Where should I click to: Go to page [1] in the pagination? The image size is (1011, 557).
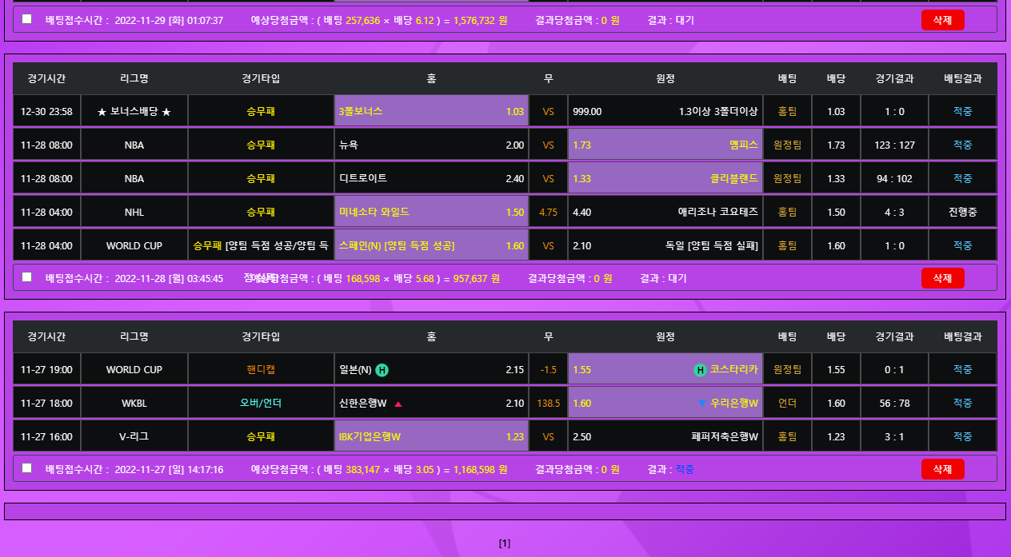click(x=505, y=543)
